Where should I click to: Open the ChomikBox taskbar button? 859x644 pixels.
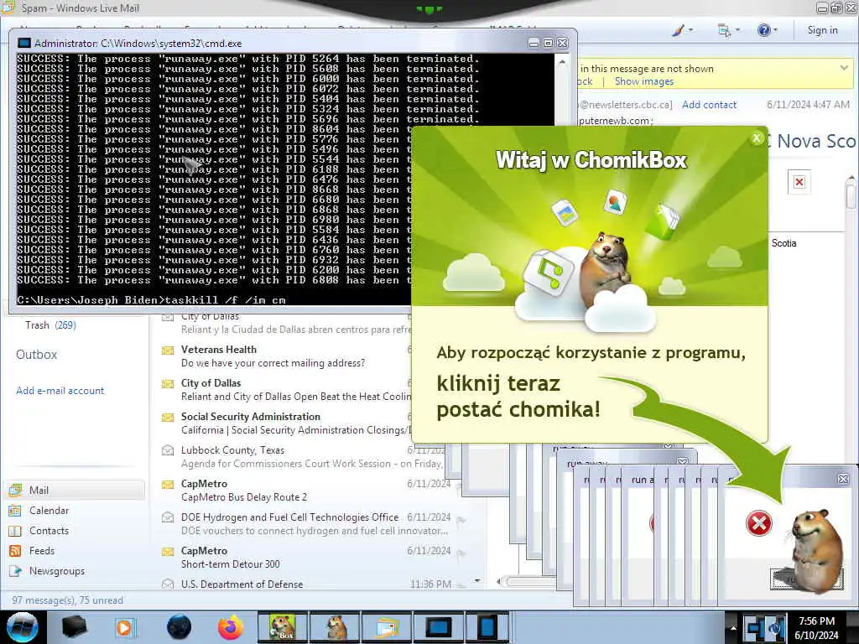pos(282,627)
